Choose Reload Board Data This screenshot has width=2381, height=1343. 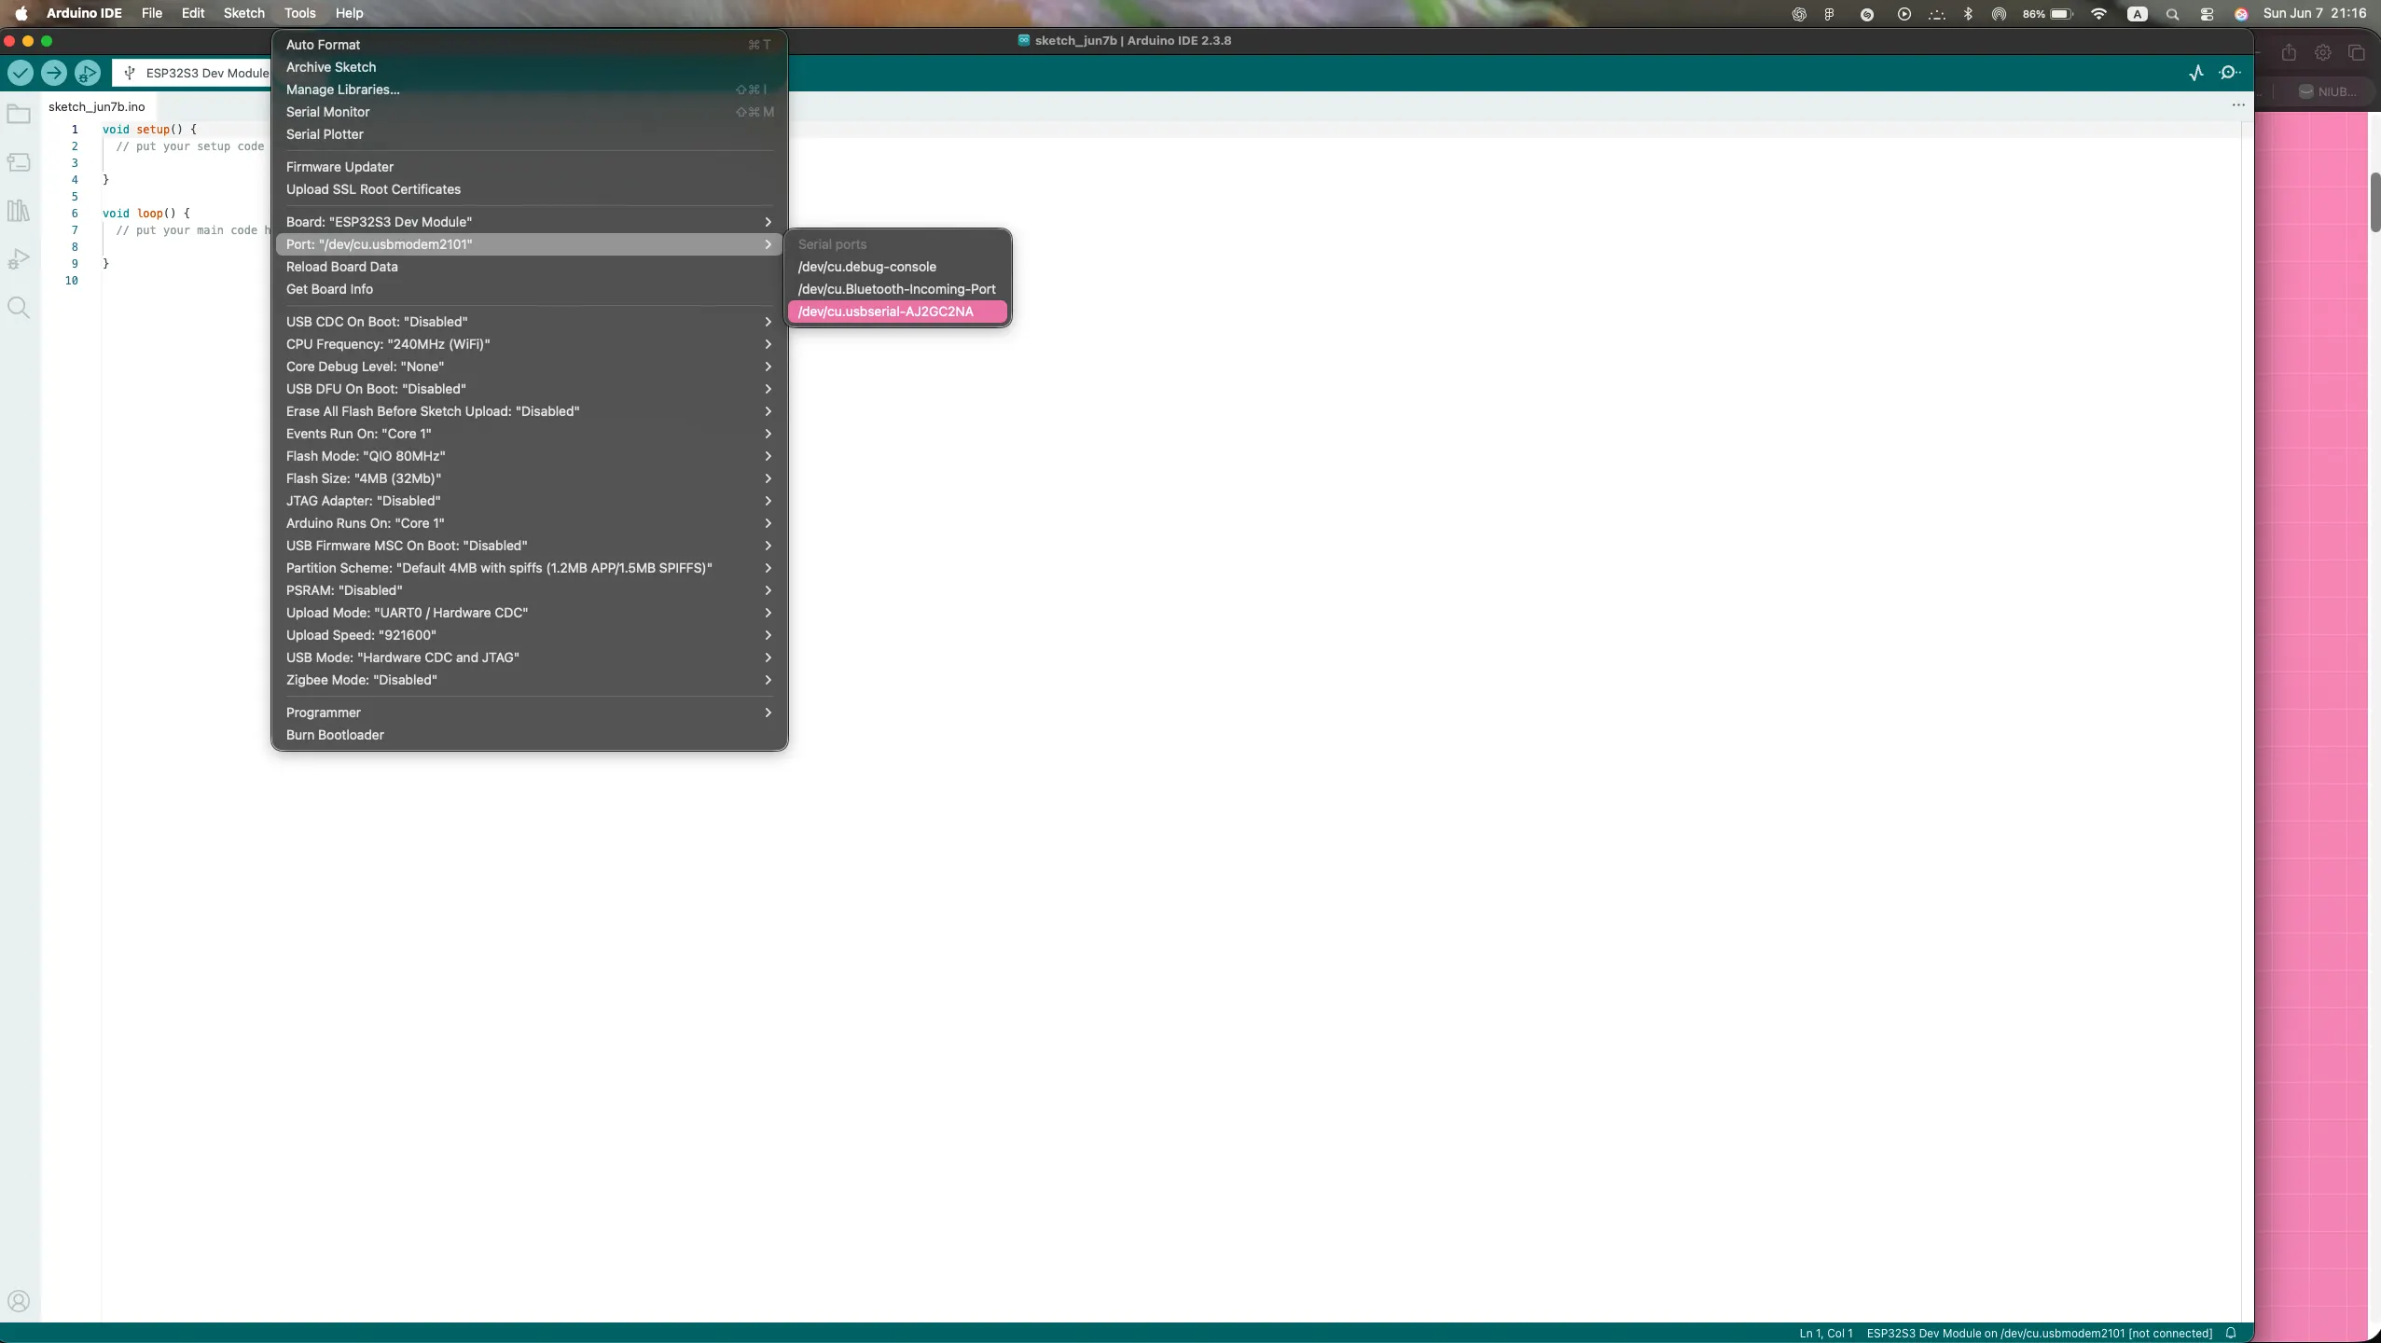[529, 267]
